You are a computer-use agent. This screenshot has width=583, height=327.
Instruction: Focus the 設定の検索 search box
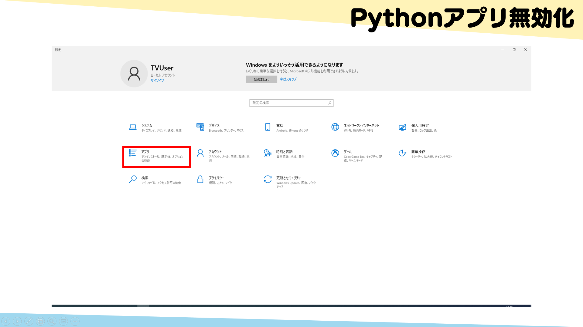[x=291, y=103]
